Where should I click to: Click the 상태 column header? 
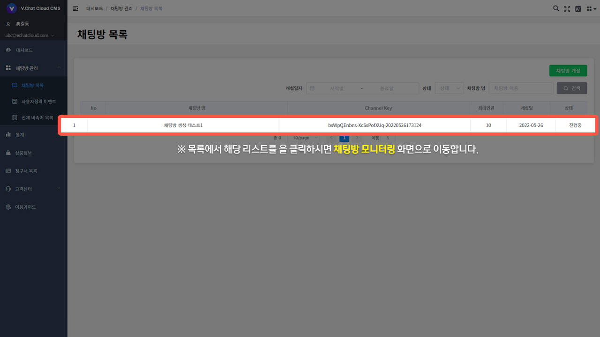click(569, 108)
